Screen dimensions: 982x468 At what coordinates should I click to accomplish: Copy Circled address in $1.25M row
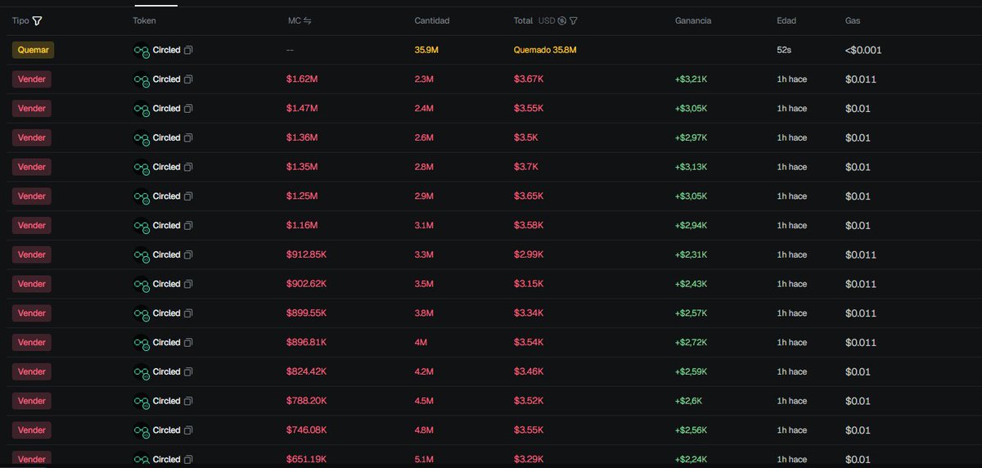pos(188,196)
